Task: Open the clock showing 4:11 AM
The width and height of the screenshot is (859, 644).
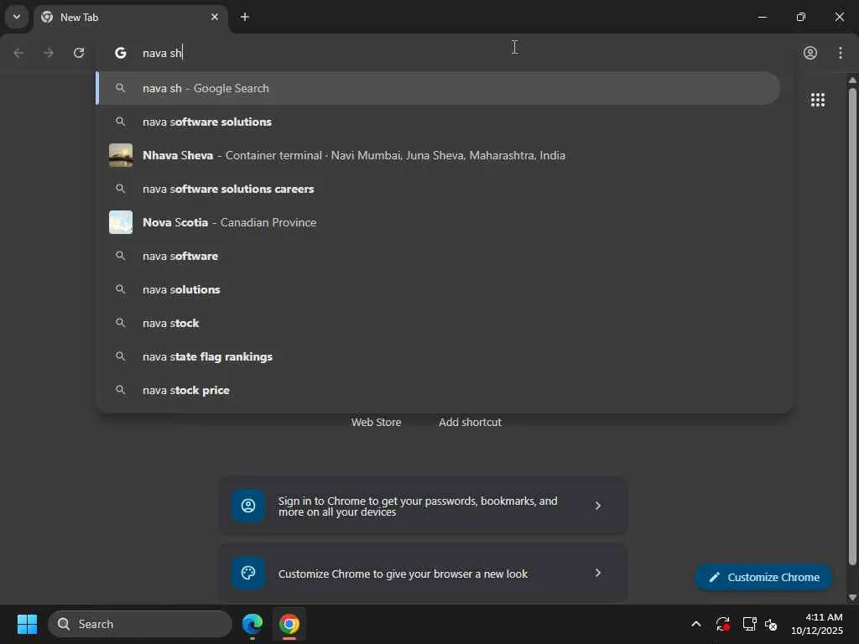Action: pyautogui.click(x=817, y=624)
